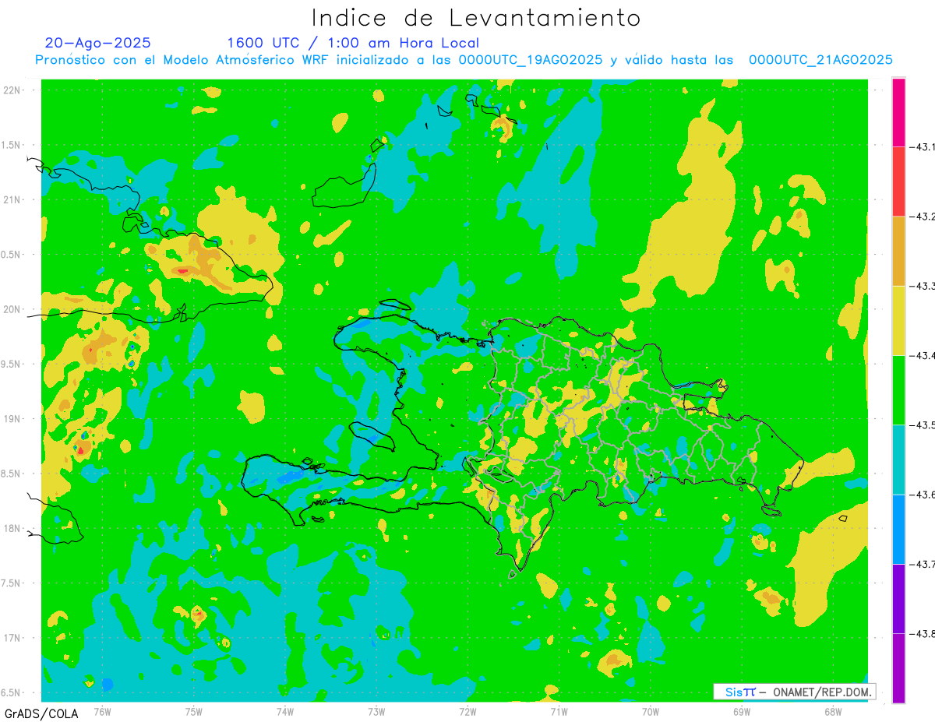Viewport: 935px width, 722px height.
Task: Click the '75W' longitude label
Action: 194,710
